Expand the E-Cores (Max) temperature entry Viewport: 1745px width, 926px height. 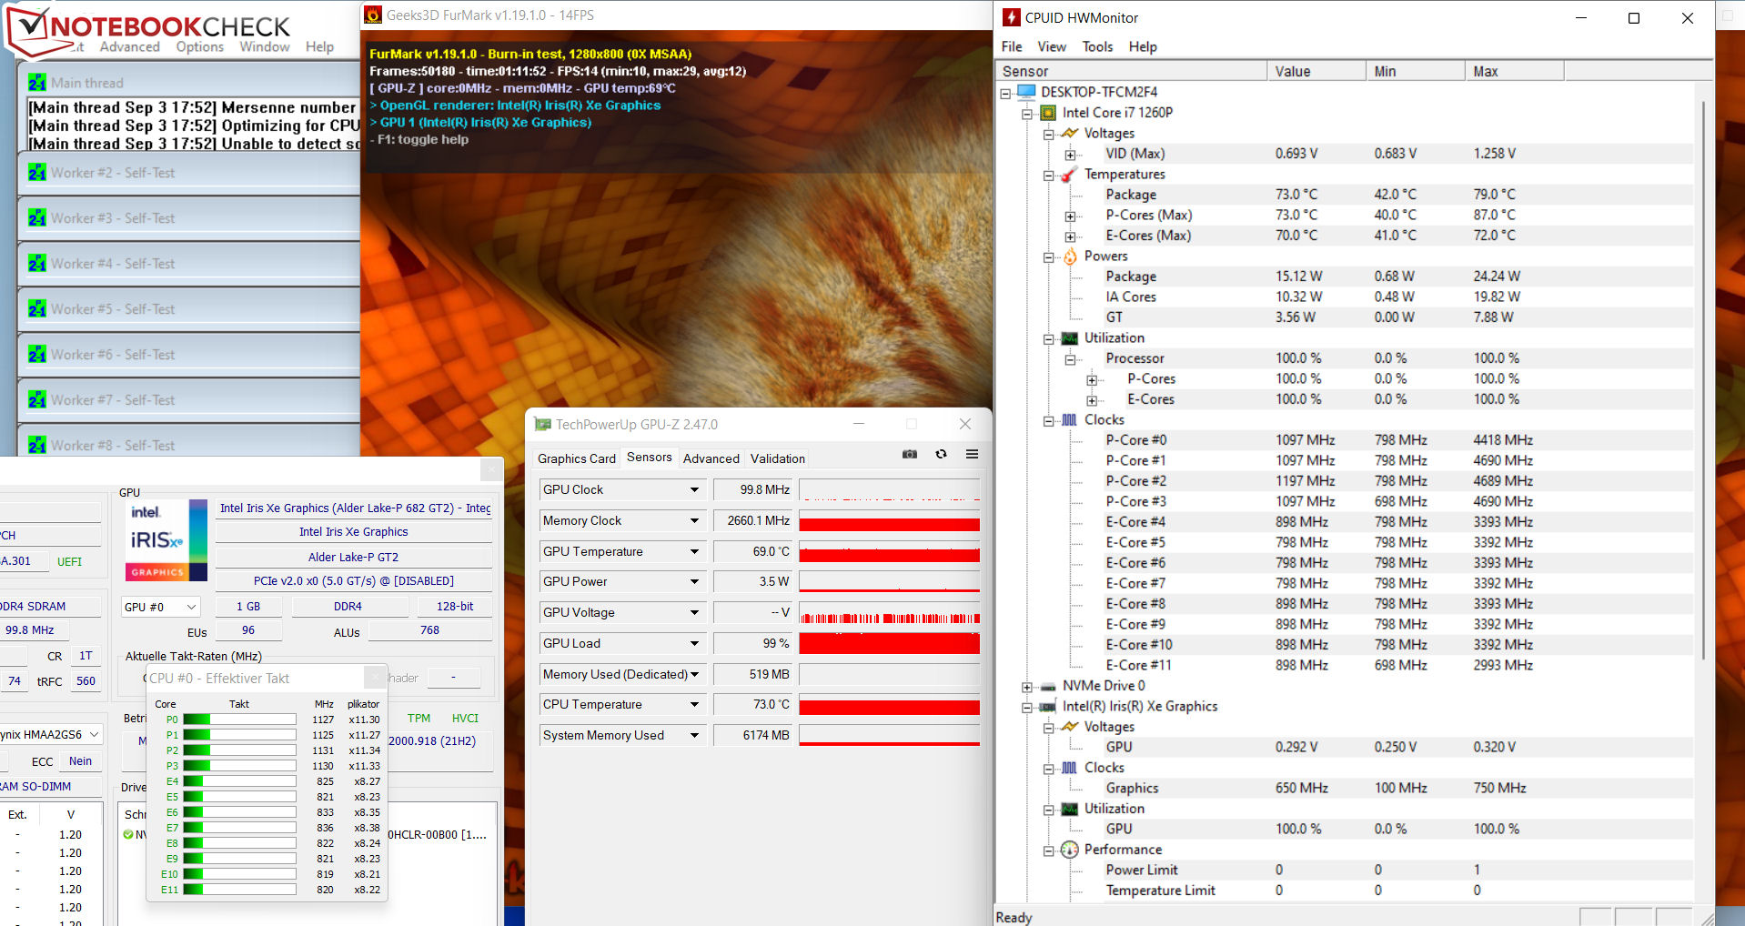click(x=1071, y=237)
